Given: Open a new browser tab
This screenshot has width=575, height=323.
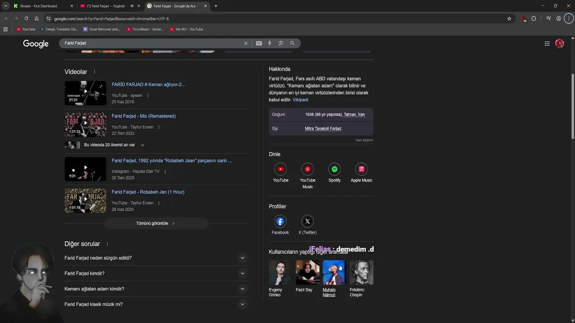Looking at the screenshot, I should pos(216,6).
